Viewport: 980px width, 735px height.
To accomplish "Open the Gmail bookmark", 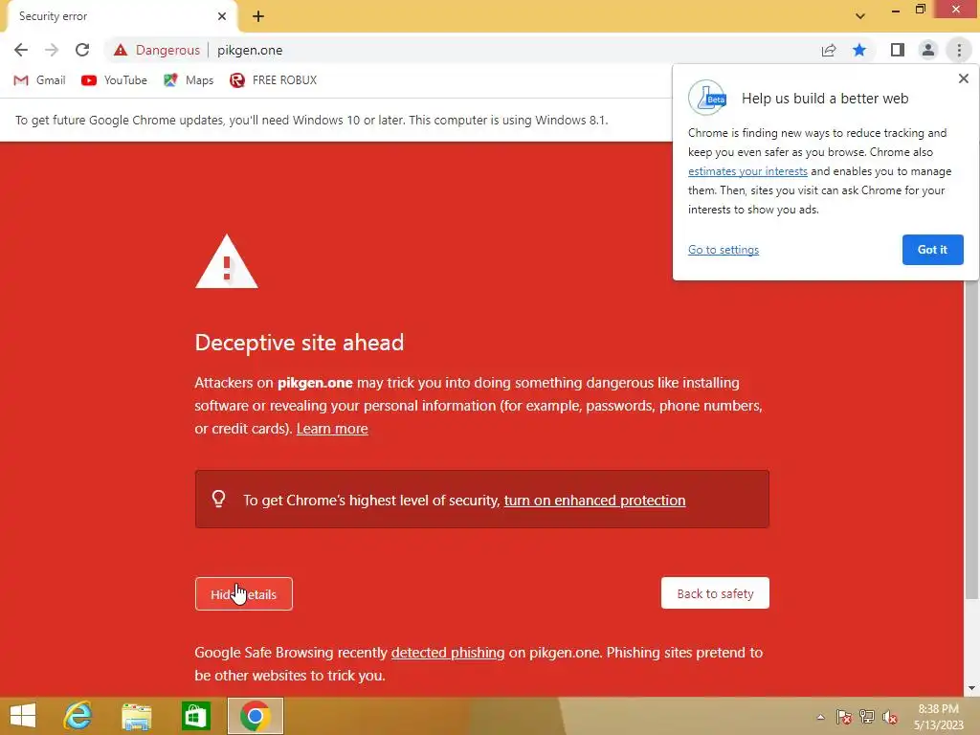I will pyautogui.click(x=39, y=80).
